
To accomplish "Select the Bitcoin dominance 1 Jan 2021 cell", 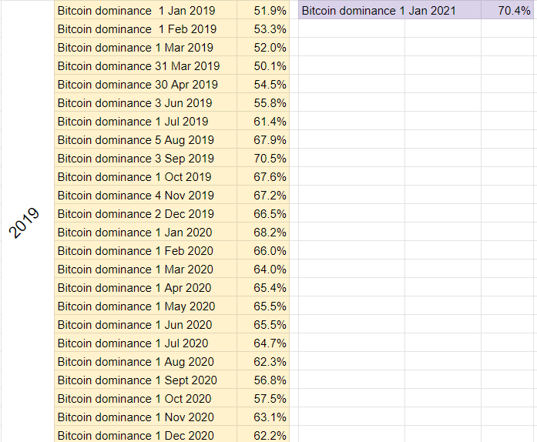I will point(390,10).
